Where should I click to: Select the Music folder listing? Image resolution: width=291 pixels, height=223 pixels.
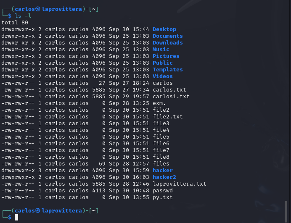click(161, 50)
